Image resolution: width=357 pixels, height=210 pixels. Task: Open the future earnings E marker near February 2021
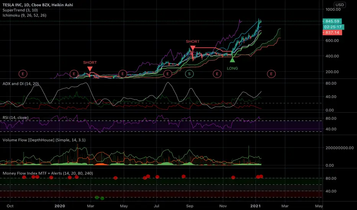(x=271, y=74)
